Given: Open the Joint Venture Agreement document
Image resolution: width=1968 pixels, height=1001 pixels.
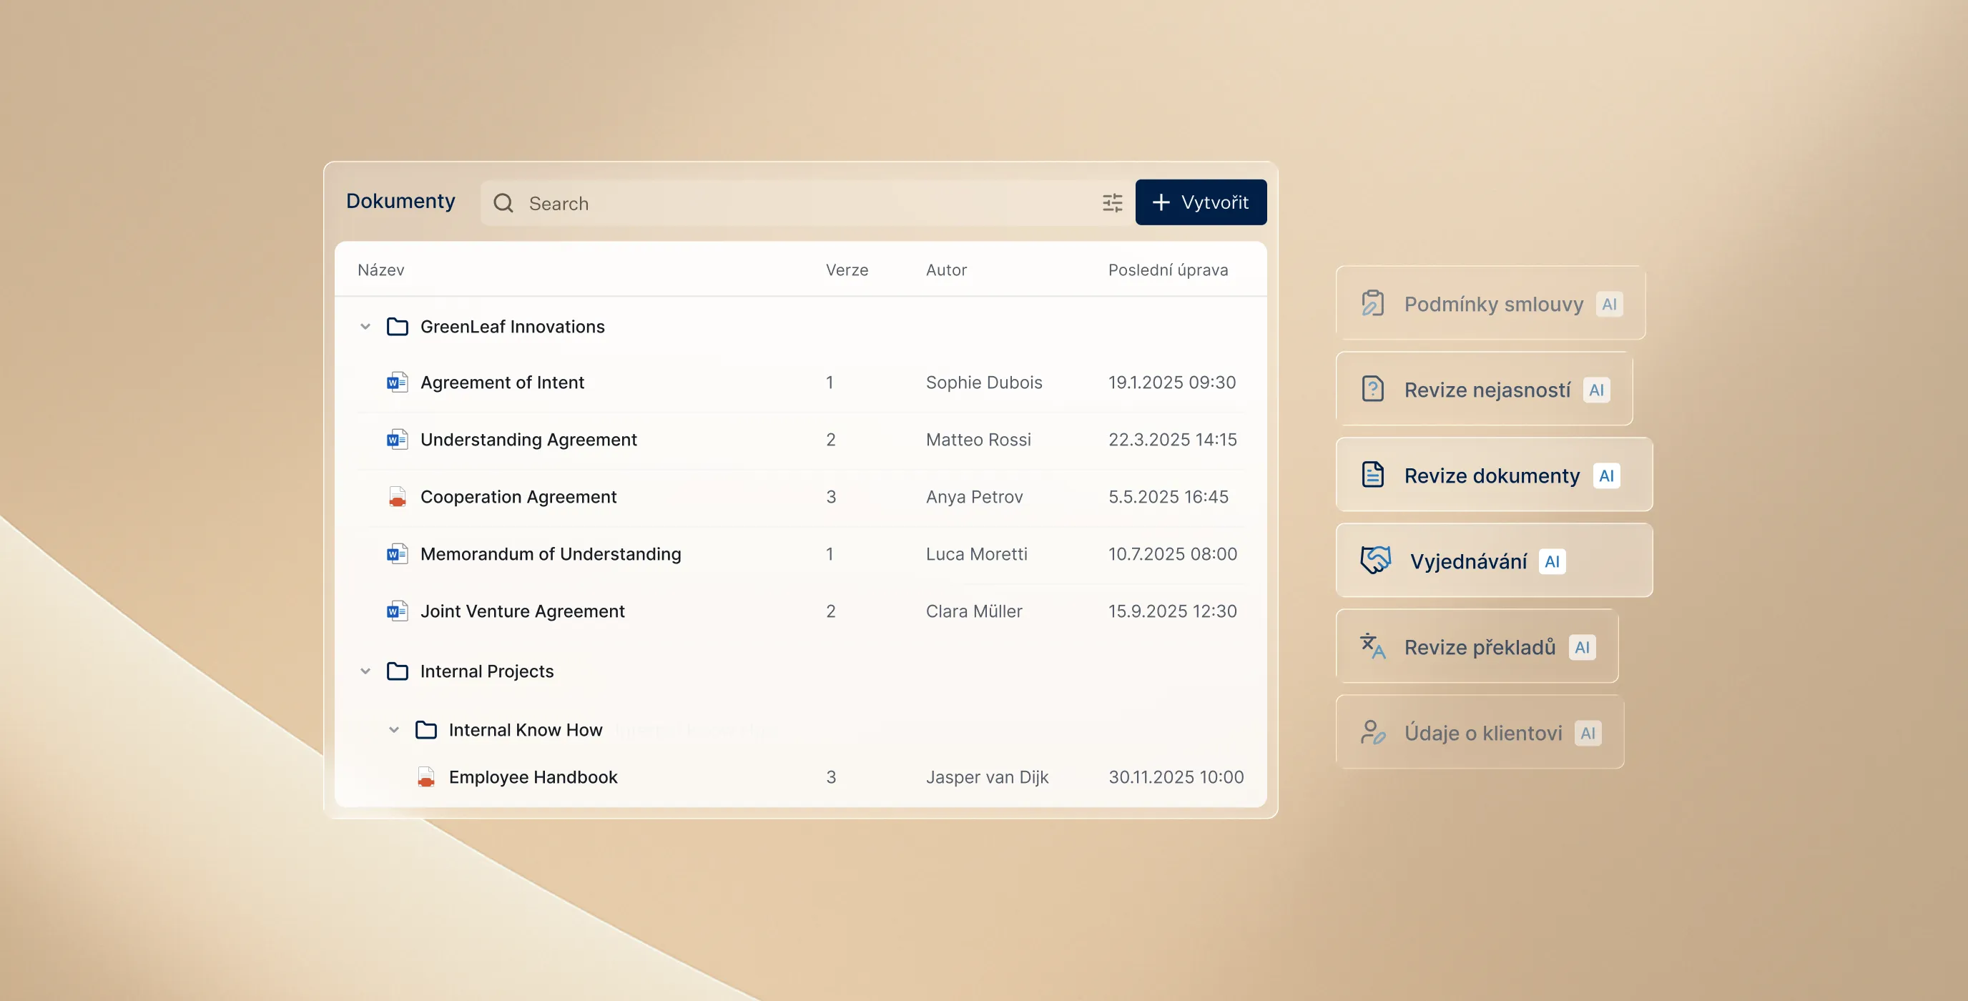Looking at the screenshot, I should (522, 611).
